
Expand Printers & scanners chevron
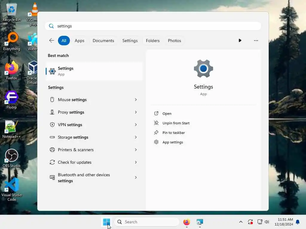pyautogui.click(x=136, y=150)
